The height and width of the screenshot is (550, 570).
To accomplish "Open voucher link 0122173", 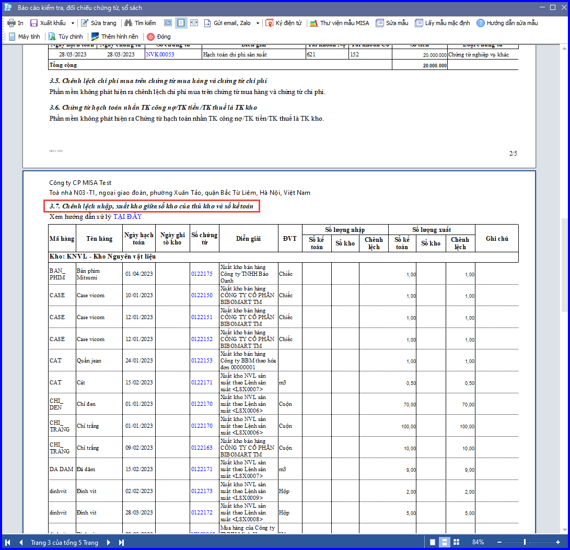I will pyautogui.click(x=202, y=491).
